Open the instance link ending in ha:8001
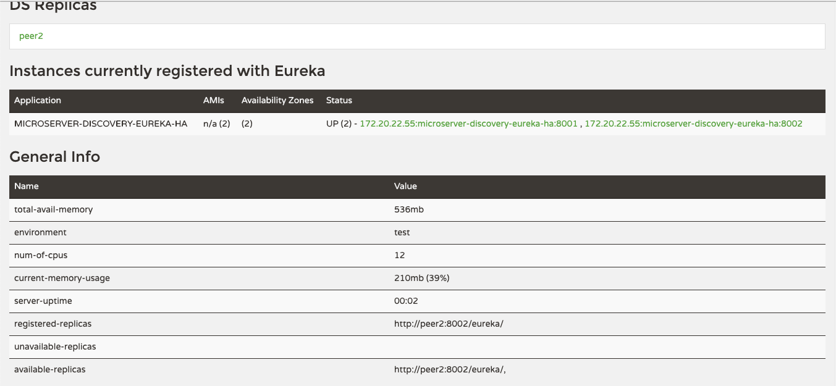 point(468,124)
